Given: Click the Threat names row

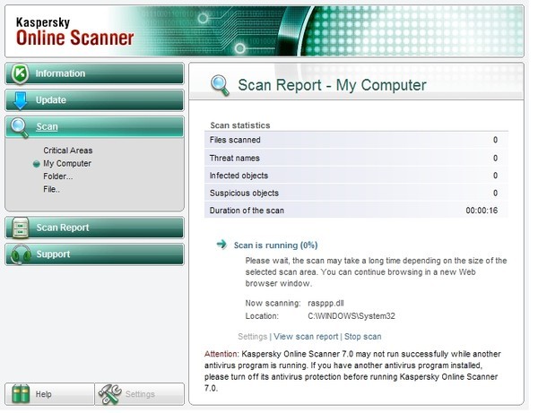Looking at the screenshot, I should (356, 158).
